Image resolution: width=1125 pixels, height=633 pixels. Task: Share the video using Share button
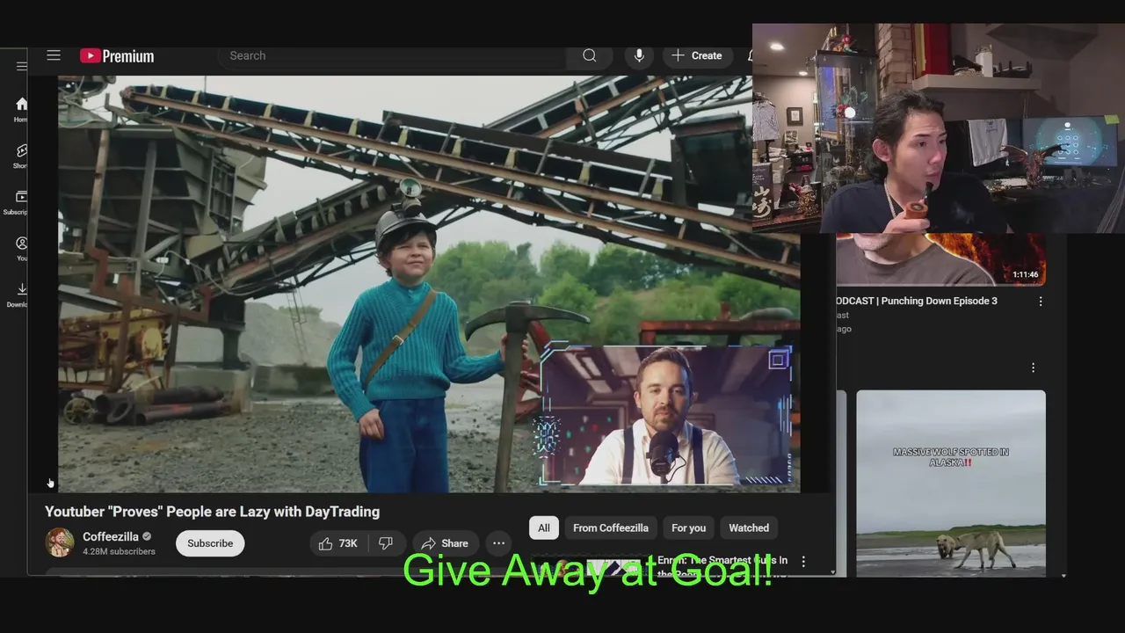(446, 543)
